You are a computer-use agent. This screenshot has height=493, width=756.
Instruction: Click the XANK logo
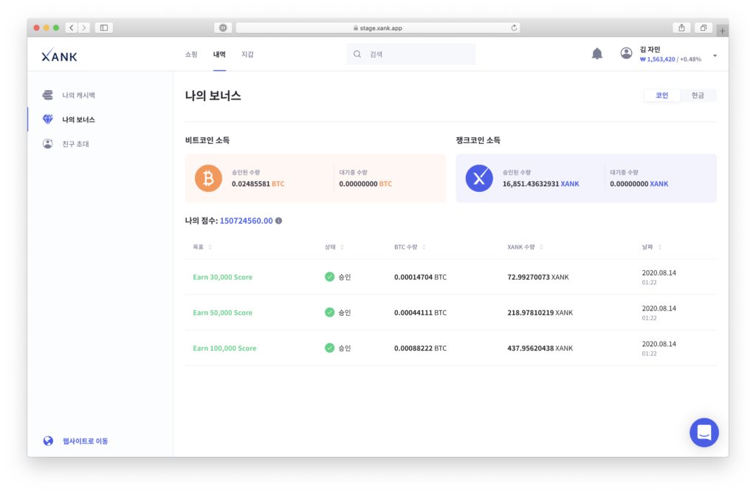point(59,55)
